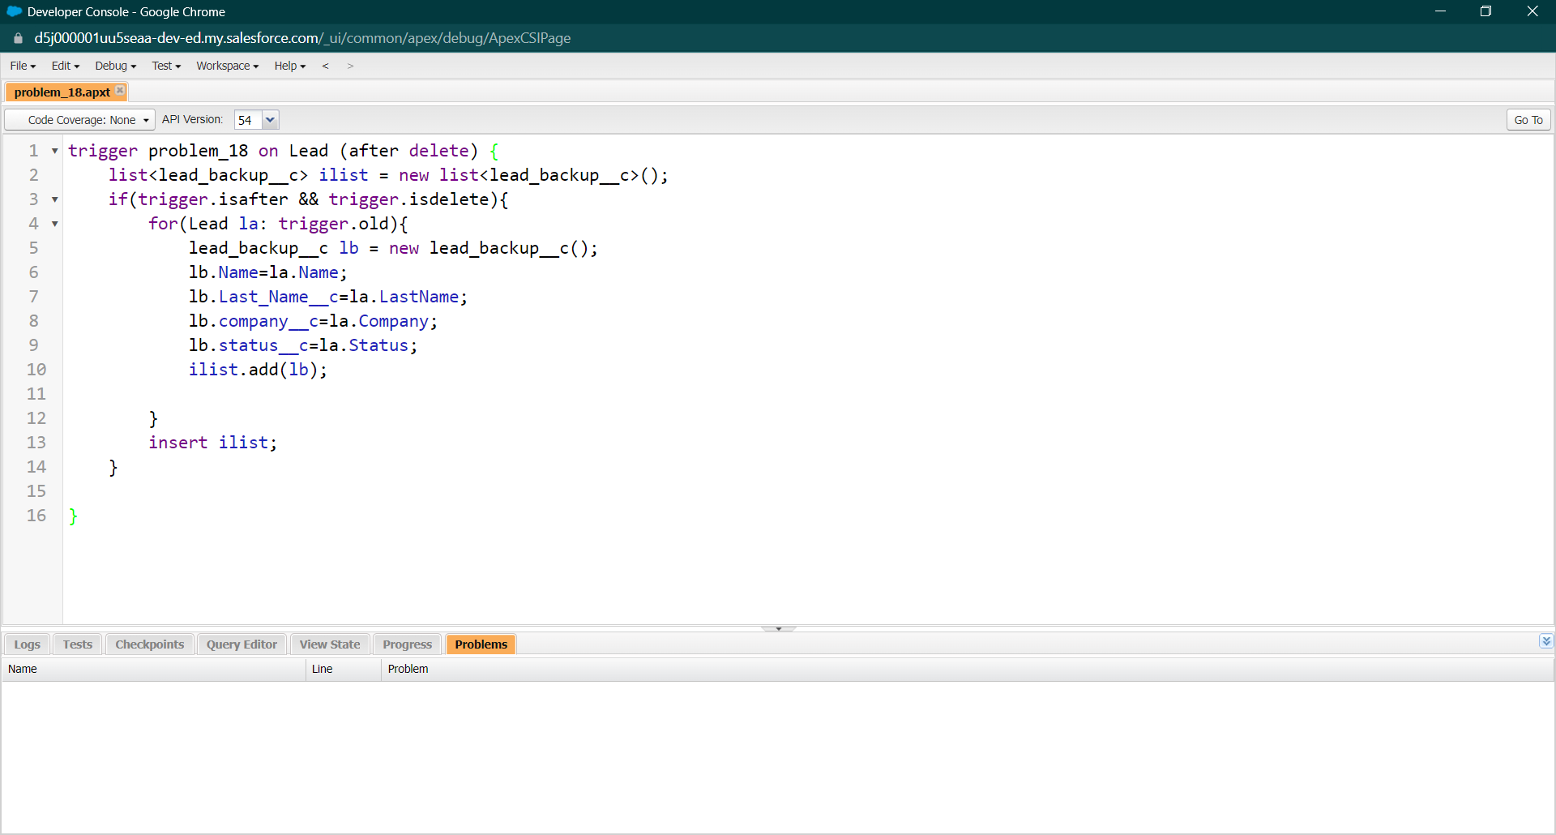1556x835 pixels.
Task: Click the Name column header in Problems panel
Action: (23, 669)
